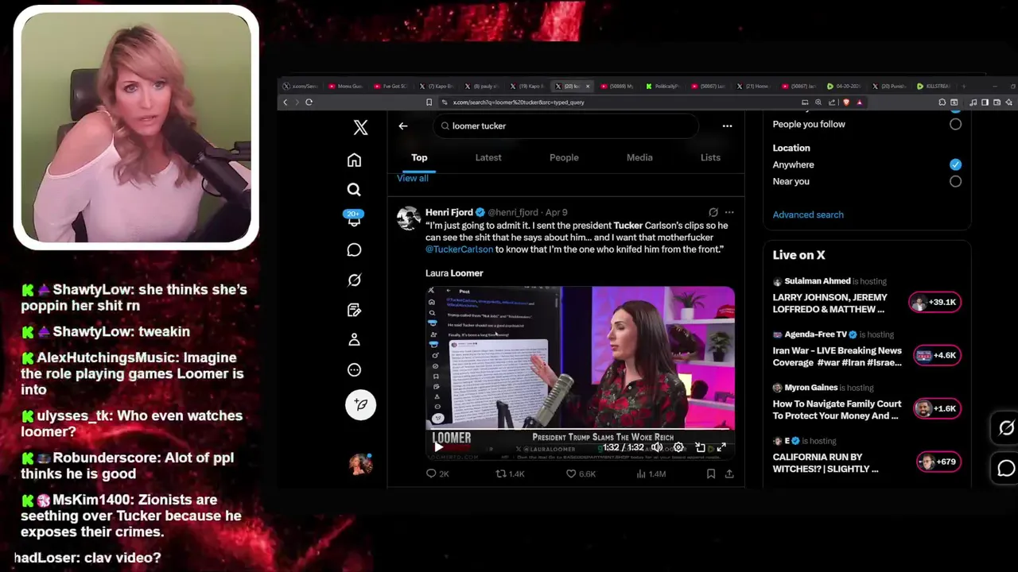
Task: Play the Loomer video
Action: (x=438, y=447)
